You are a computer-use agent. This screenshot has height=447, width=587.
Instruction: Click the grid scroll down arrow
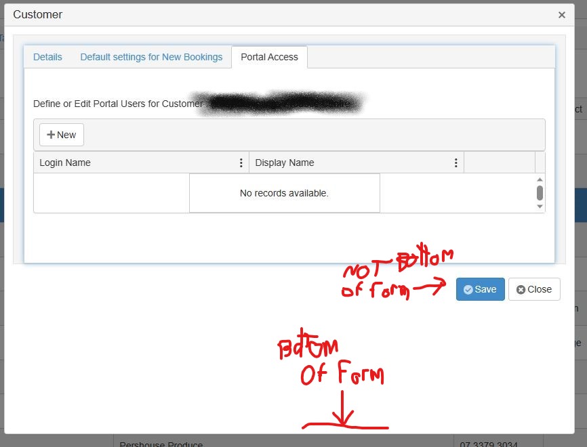click(x=540, y=207)
